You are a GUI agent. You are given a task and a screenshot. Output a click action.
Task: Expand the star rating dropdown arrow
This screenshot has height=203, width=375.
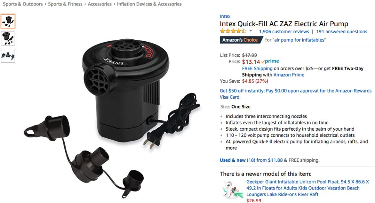[251, 31]
